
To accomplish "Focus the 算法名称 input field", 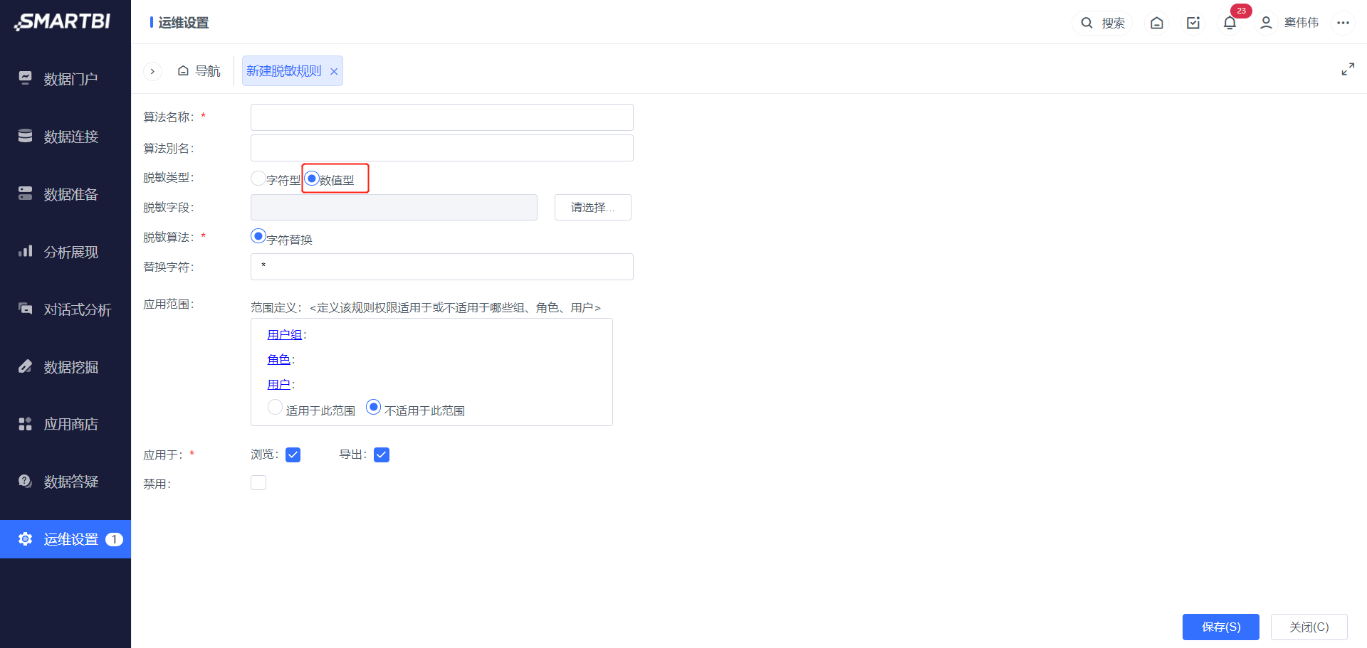I will coord(442,117).
